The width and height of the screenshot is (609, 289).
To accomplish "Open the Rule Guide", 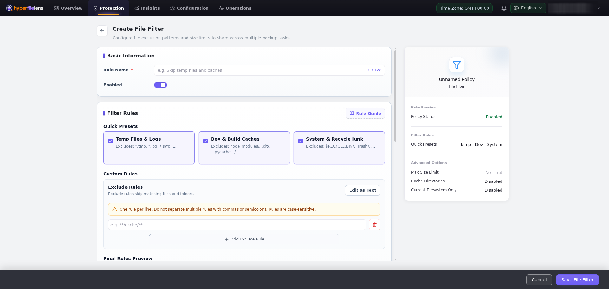I will [x=365, y=113].
